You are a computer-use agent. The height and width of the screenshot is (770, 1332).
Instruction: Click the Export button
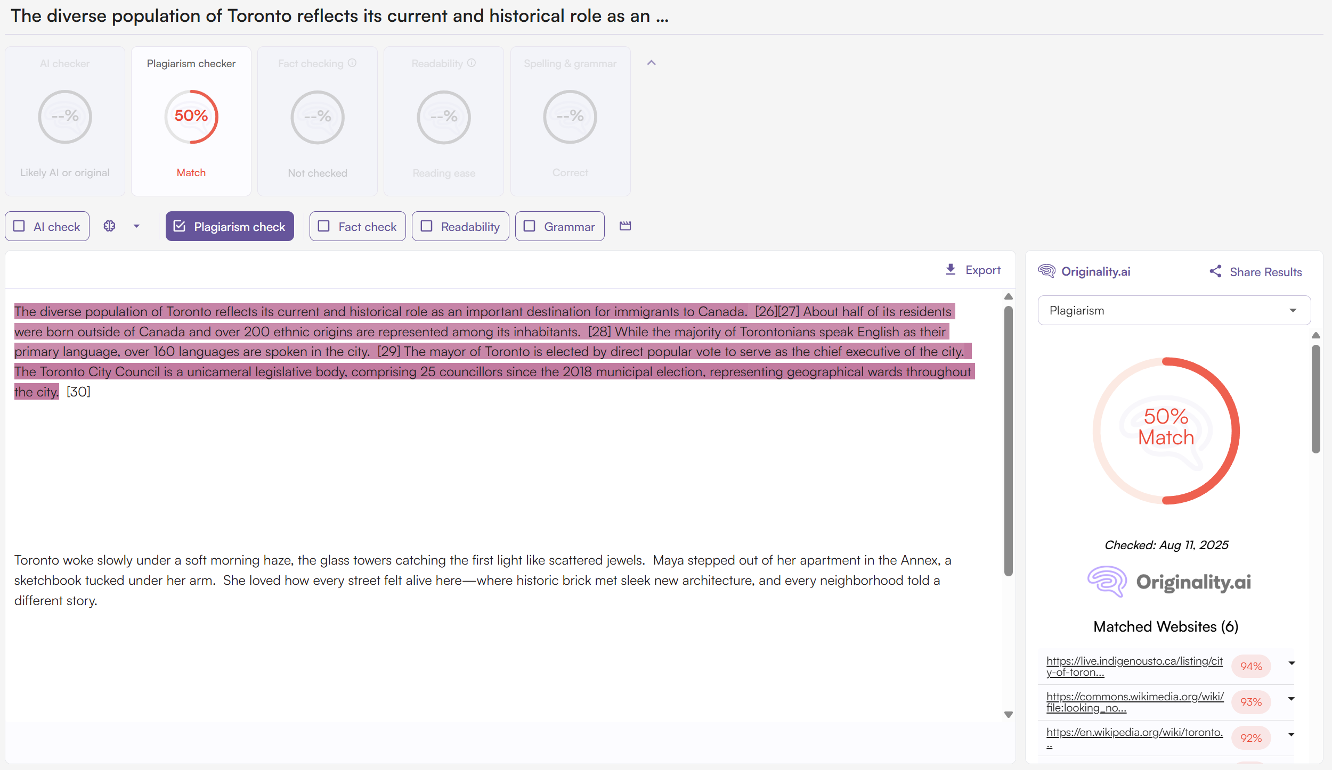pos(973,270)
